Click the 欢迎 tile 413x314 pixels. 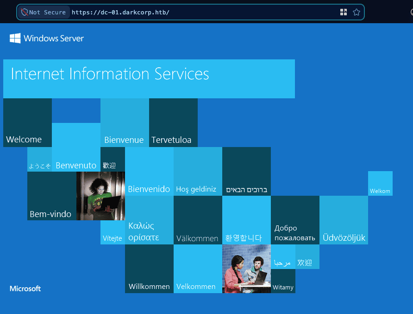(307, 257)
